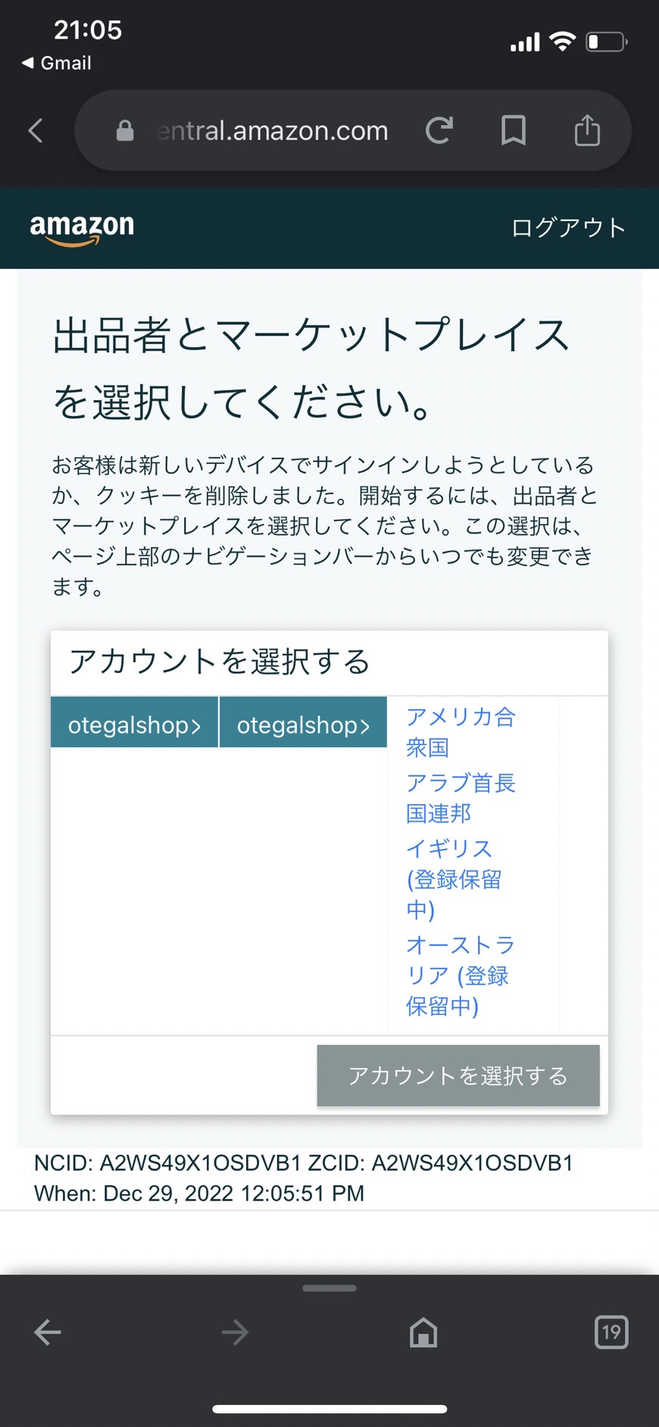This screenshot has height=1427, width=659.
Task: Open the browser home icon
Action: [423, 1332]
